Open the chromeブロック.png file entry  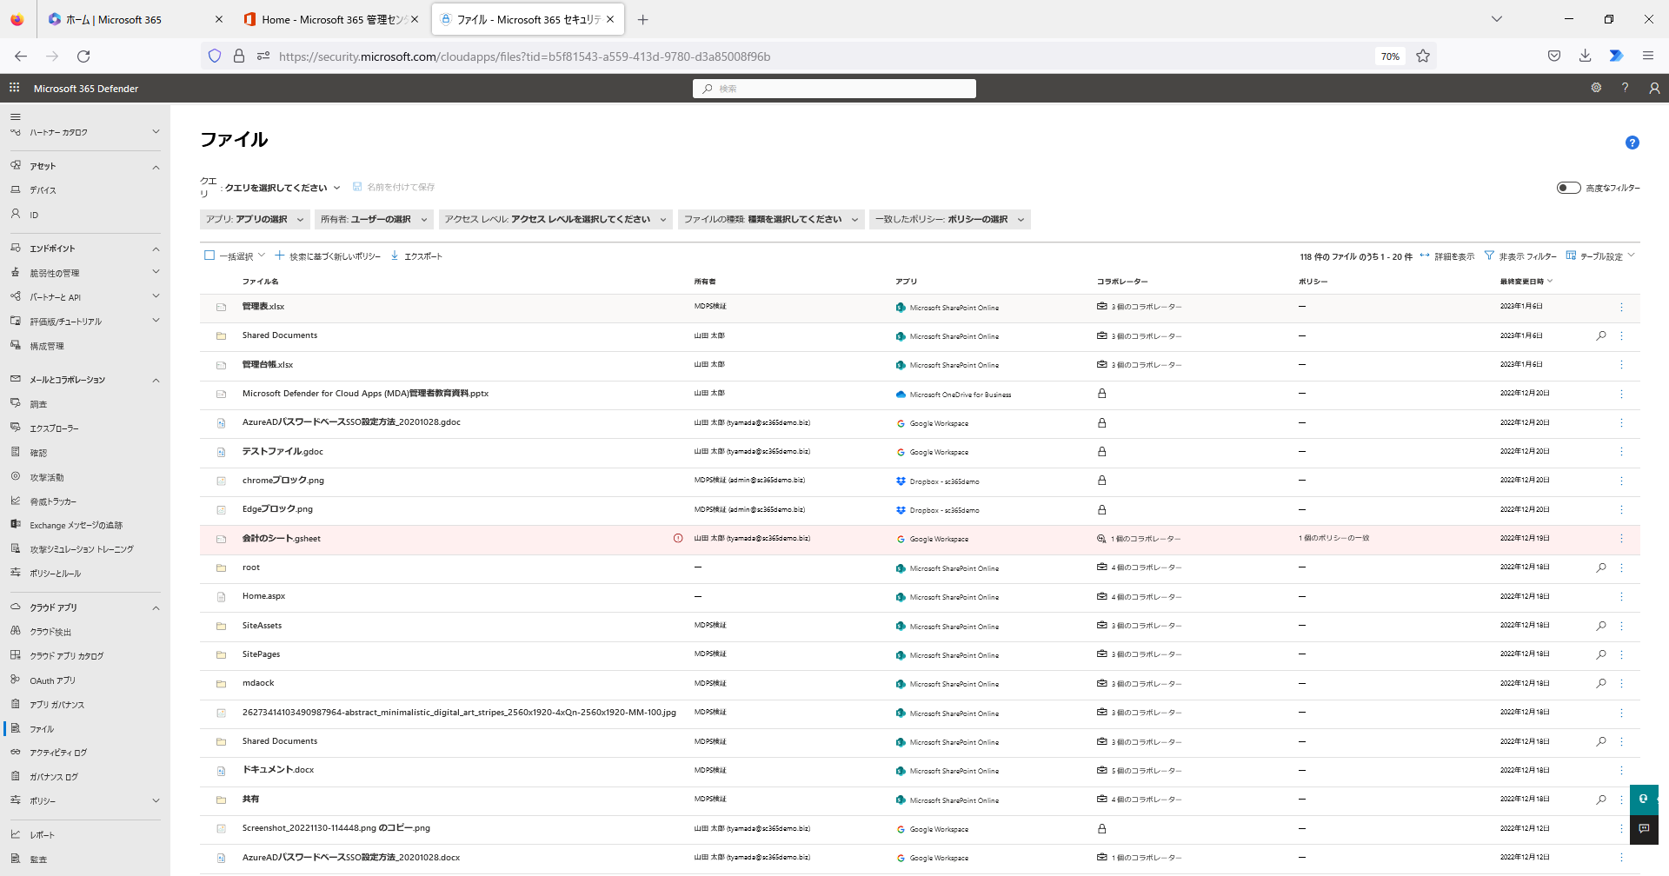click(283, 481)
